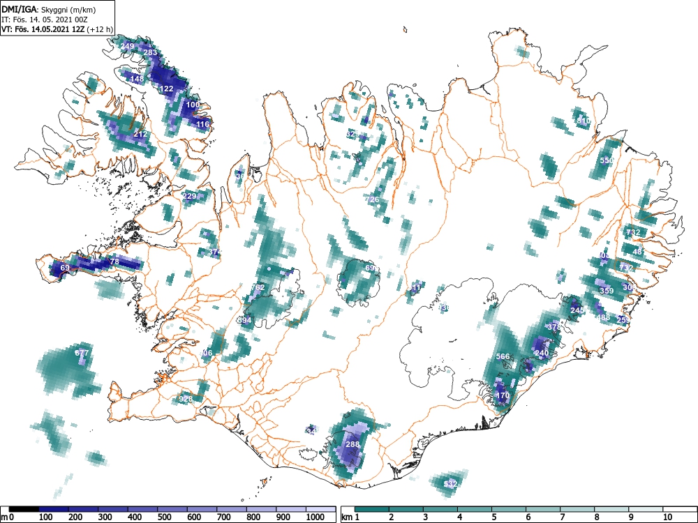Screen dimensions: 698x523
Task: Click the 532 value offshore in south
Action: coord(450,484)
